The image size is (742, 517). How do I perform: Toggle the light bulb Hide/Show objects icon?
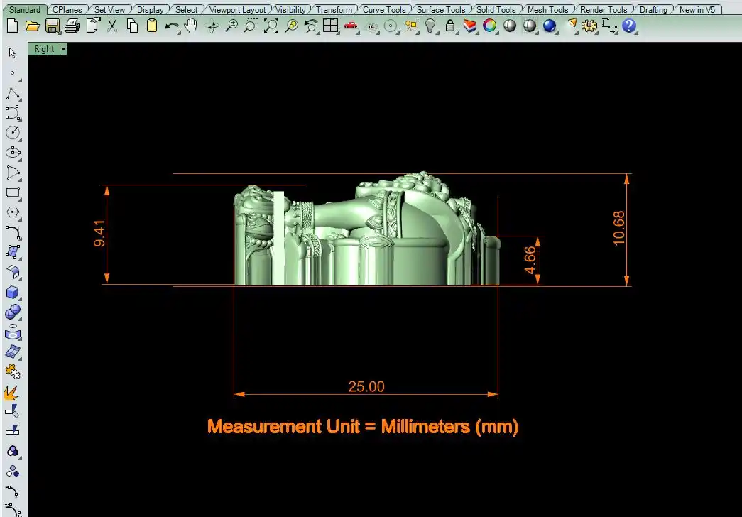click(x=430, y=26)
